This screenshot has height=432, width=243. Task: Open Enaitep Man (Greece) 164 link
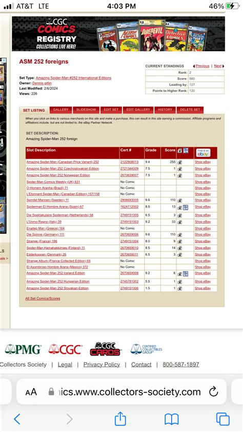46,228
